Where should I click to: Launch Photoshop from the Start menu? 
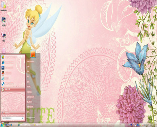click(13, 68)
